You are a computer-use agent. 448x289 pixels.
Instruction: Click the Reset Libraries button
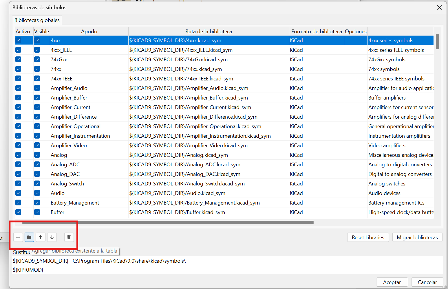click(x=368, y=237)
